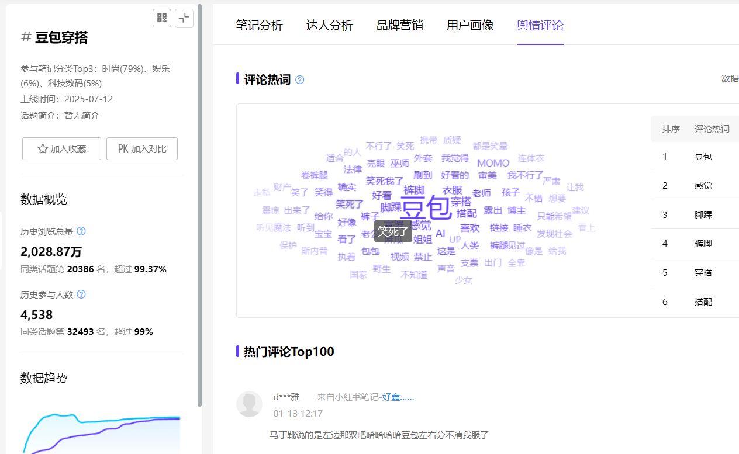
Task: Select the 舆情评论 tab
Action: coord(540,25)
